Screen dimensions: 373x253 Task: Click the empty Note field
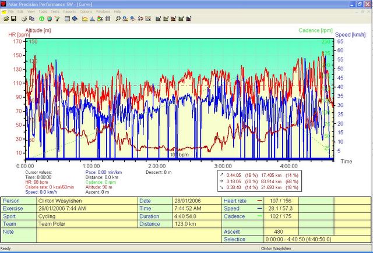[129, 235]
